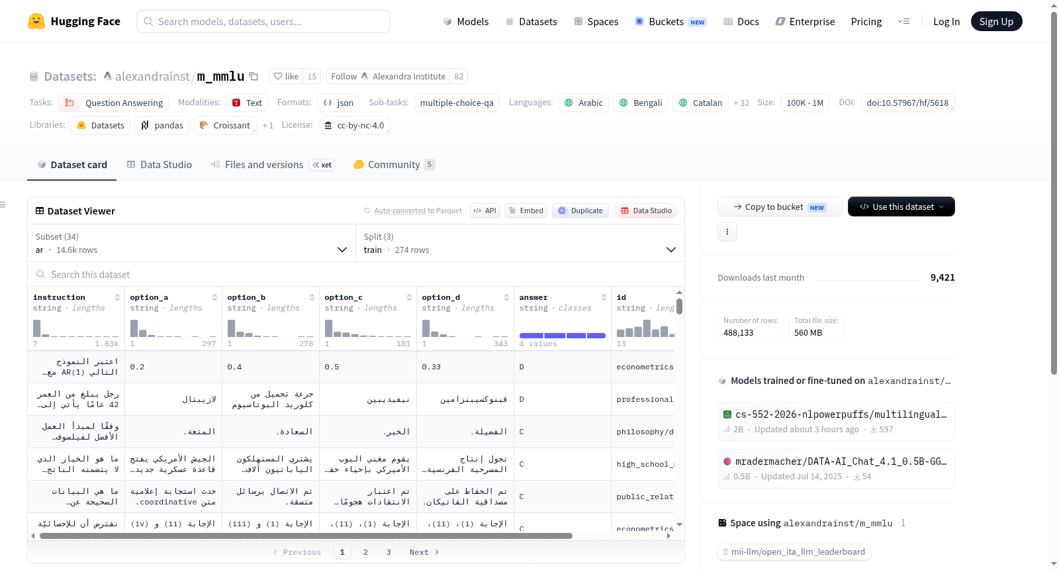The image size is (1059, 570).
Task: Open the Use this dataset dropdown
Action: coord(901,207)
